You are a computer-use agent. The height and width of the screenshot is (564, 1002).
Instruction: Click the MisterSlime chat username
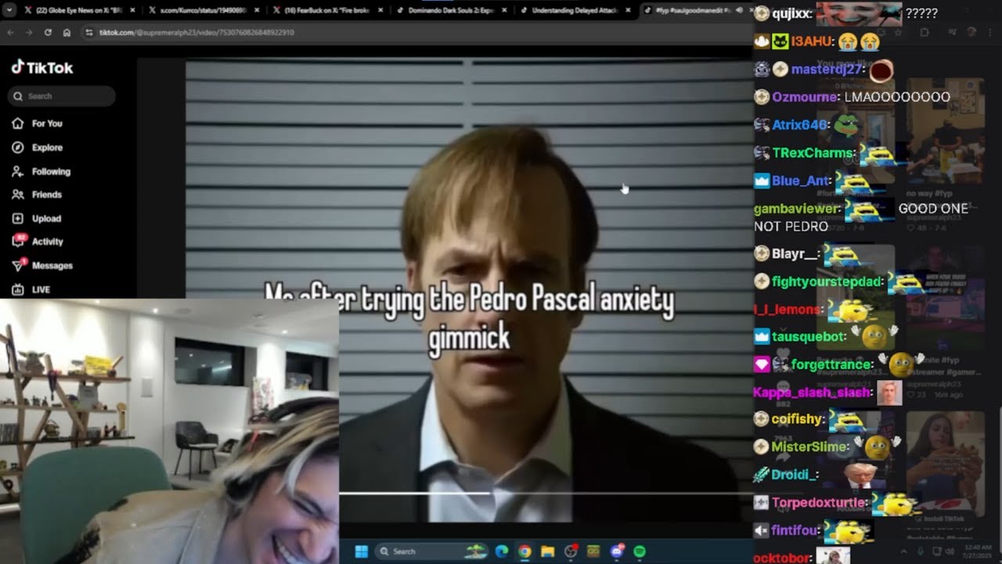click(x=809, y=446)
